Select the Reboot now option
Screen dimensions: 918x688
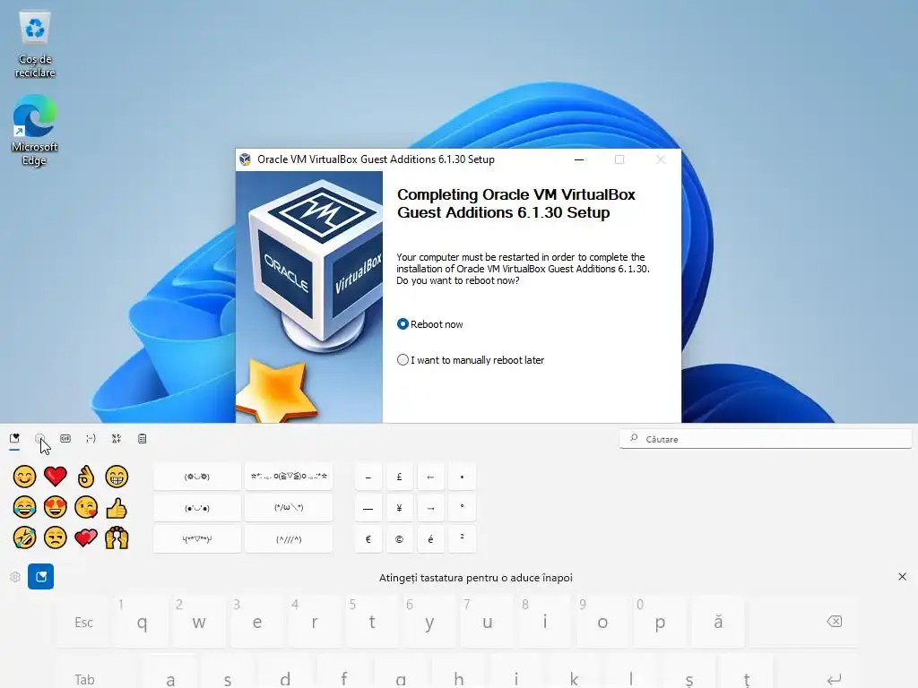[430, 324]
